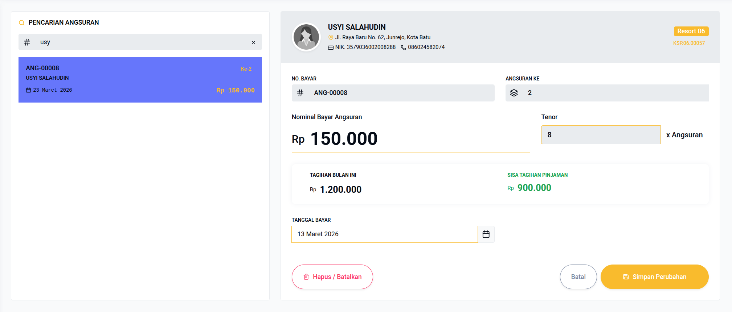Click the trash icon inside Hapus / Batalkan
The image size is (732, 312).
click(x=306, y=276)
